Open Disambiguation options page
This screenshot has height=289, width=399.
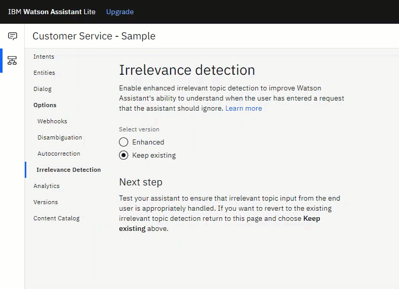tap(59, 137)
